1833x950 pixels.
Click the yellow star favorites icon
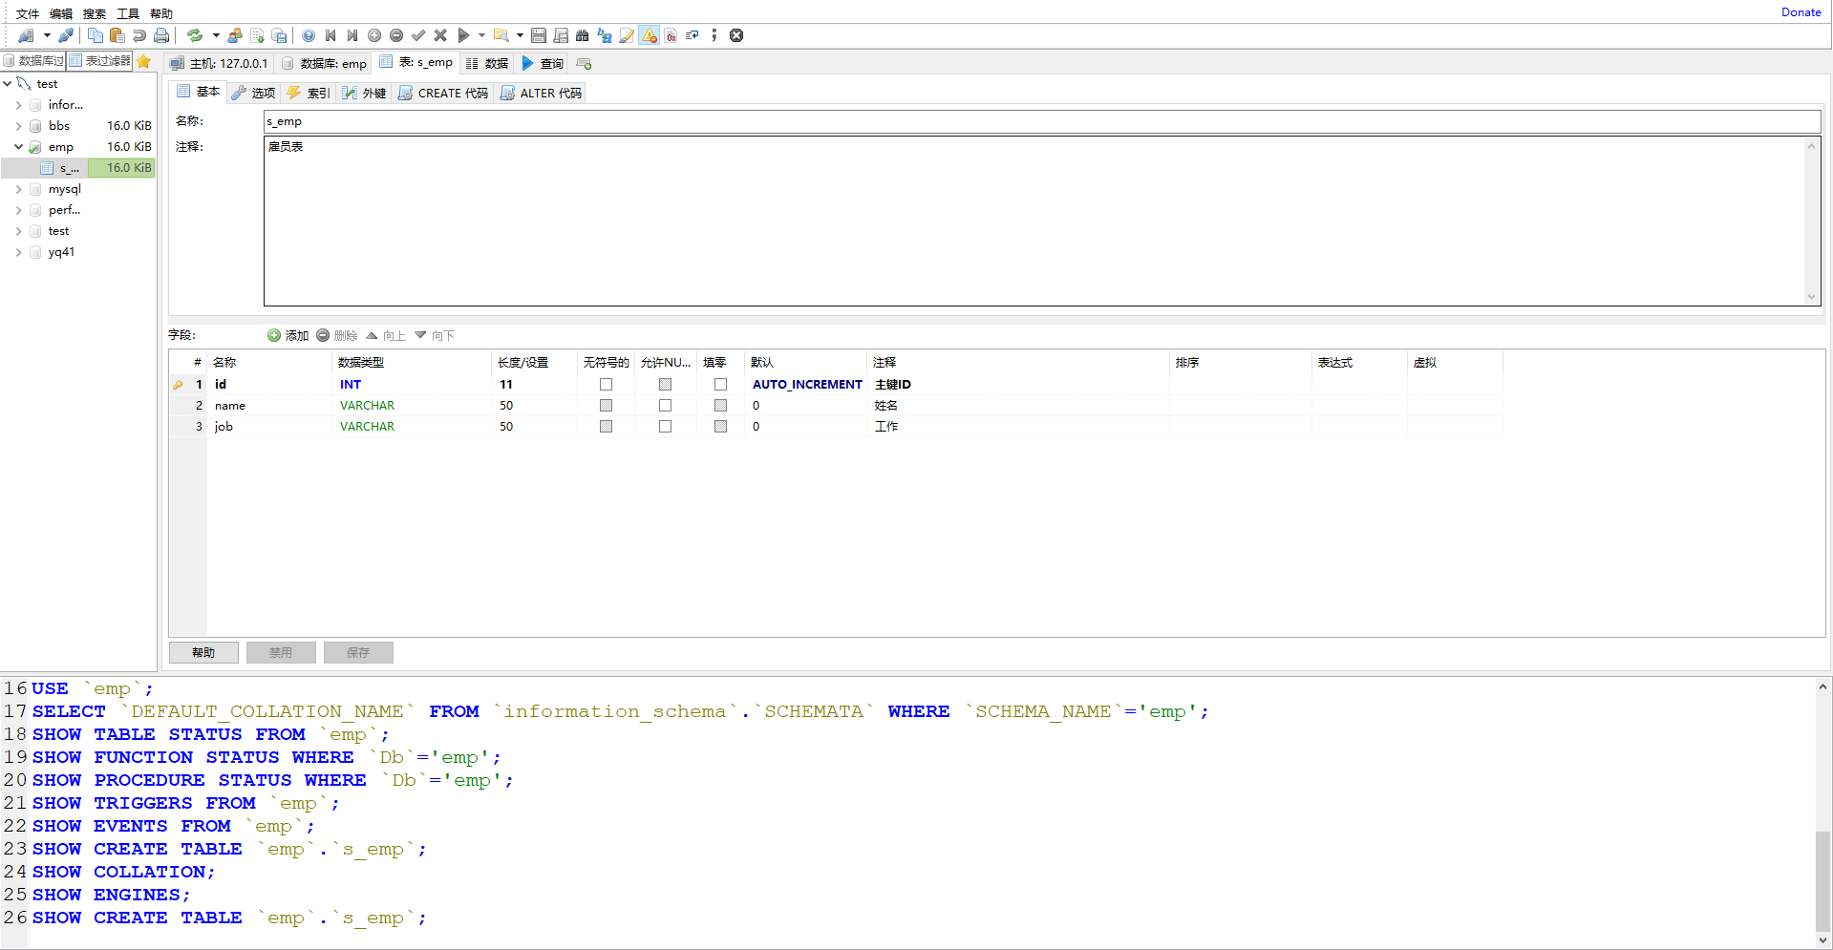(x=144, y=61)
